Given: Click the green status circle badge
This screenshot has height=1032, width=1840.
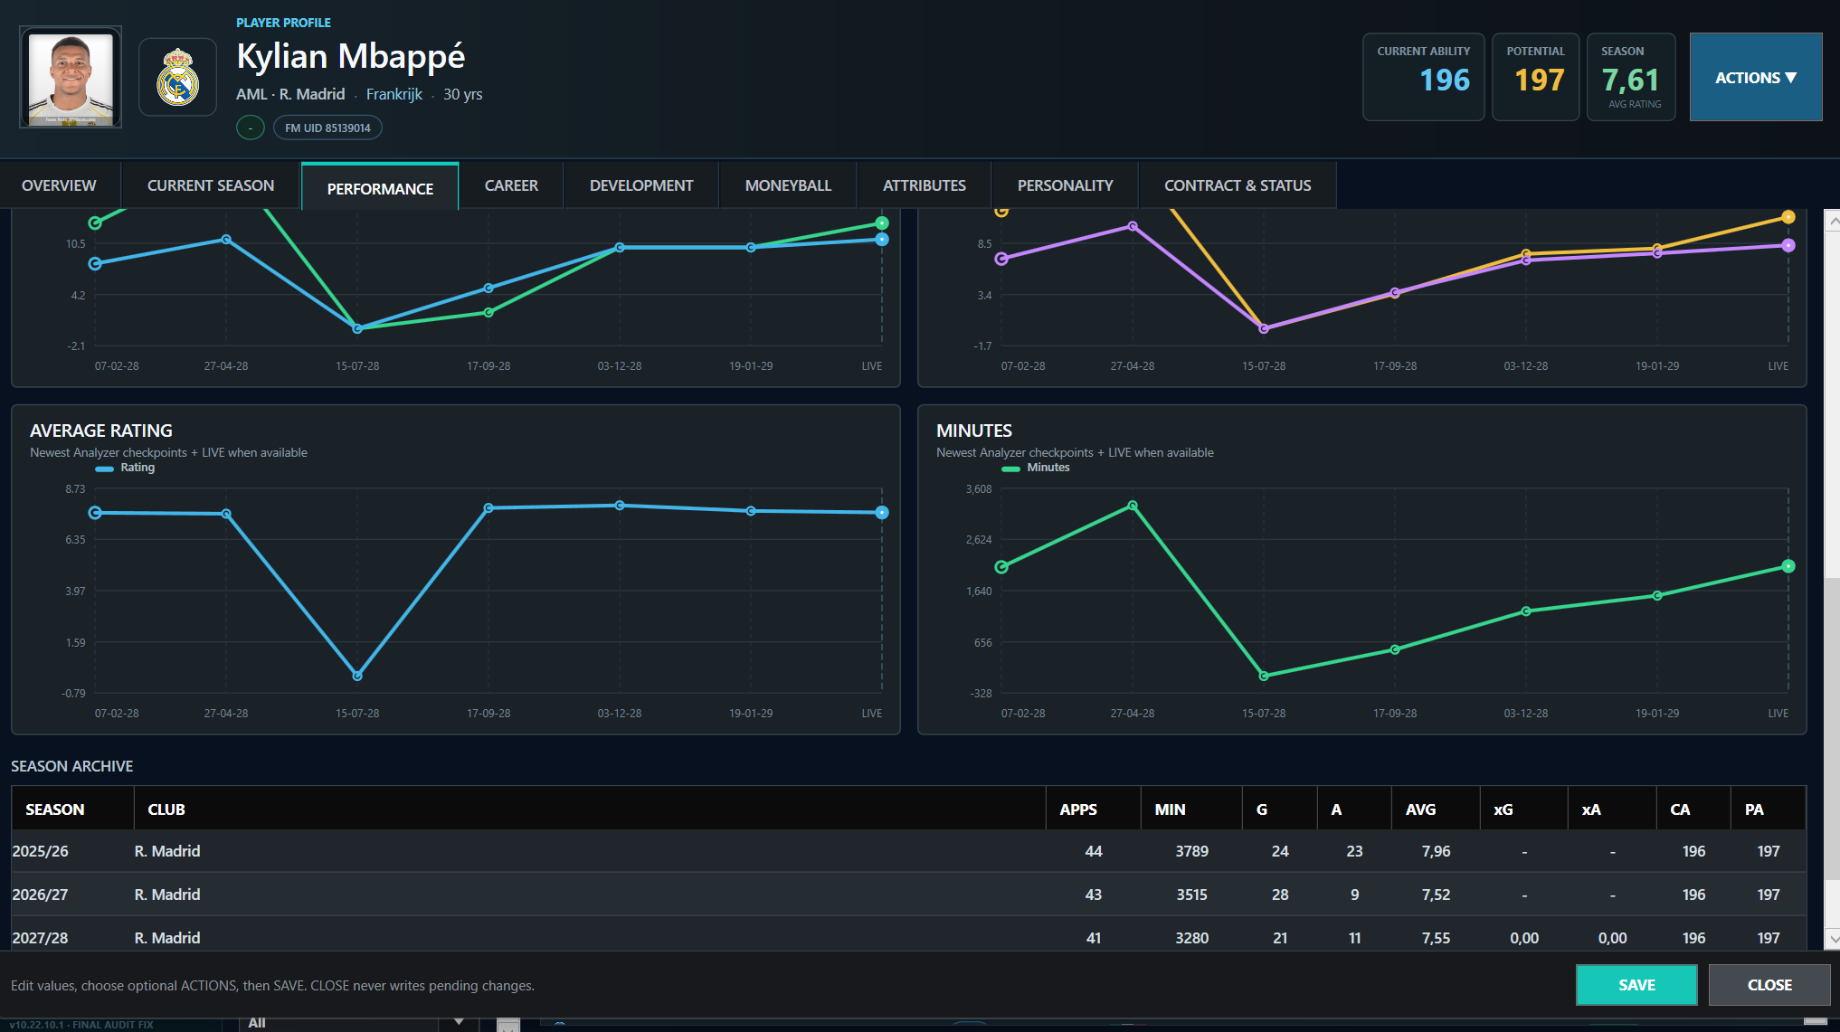Looking at the screenshot, I should coord(251,128).
